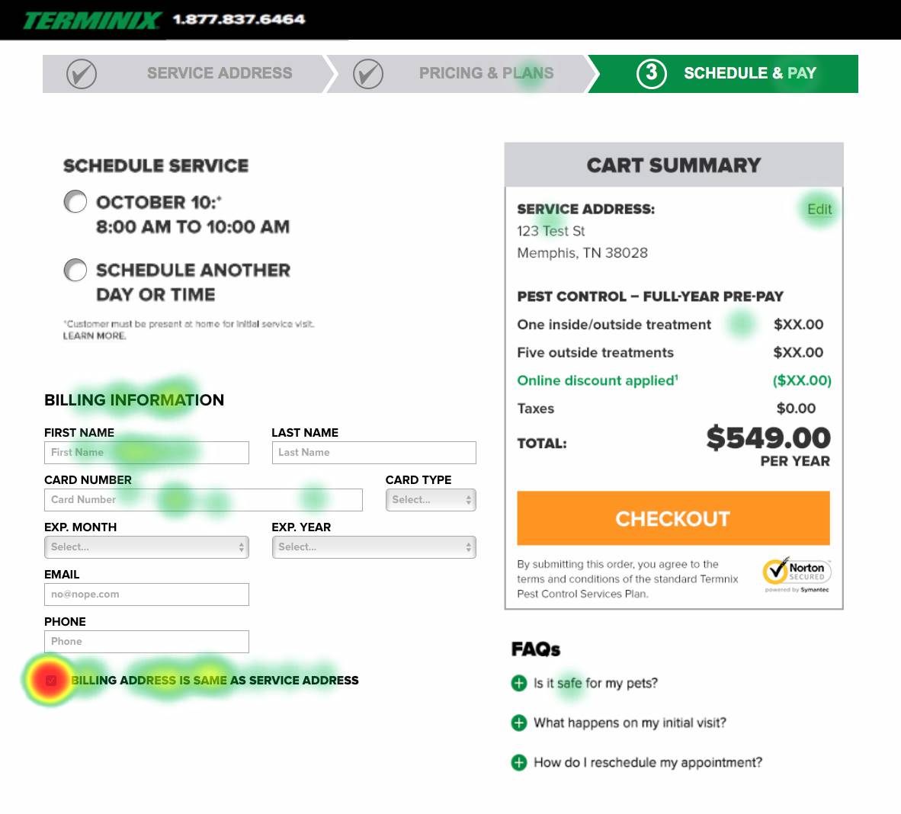Screen dimensions: 901x814
Task: Click the step 3 circle icon
Action: coord(651,73)
